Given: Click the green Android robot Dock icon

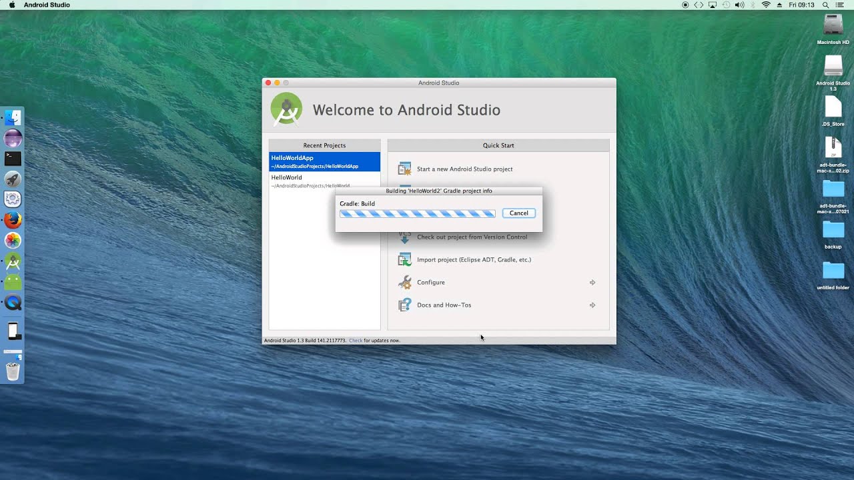Looking at the screenshot, I should point(13,282).
